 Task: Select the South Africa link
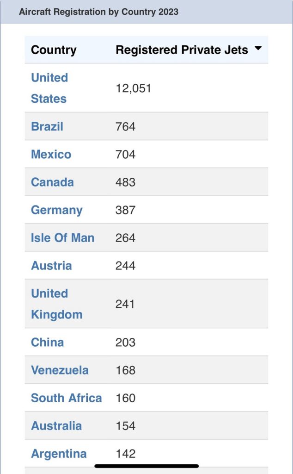(67, 398)
